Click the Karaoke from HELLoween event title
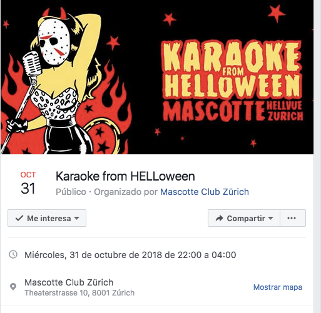The image size is (321, 313). pyautogui.click(x=125, y=176)
